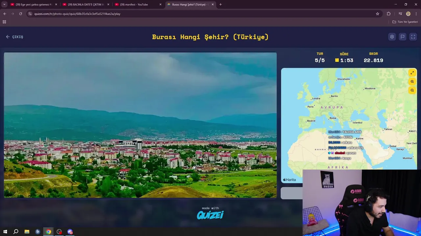The image size is (421, 236).
Task: Go forward in browser history
Action: pos(12,14)
